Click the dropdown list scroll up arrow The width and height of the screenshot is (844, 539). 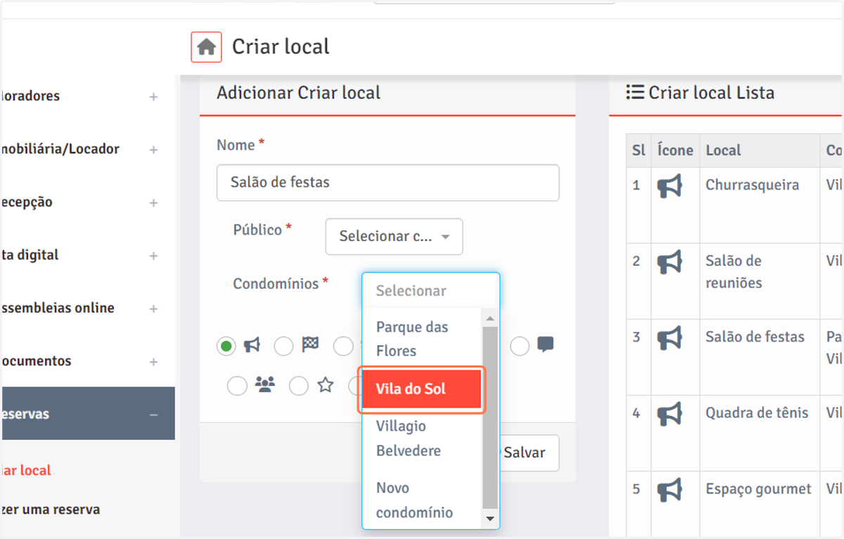coord(490,318)
